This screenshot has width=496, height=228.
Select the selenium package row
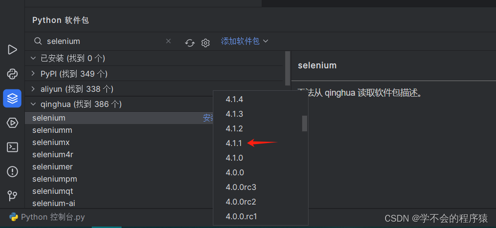[119, 118]
